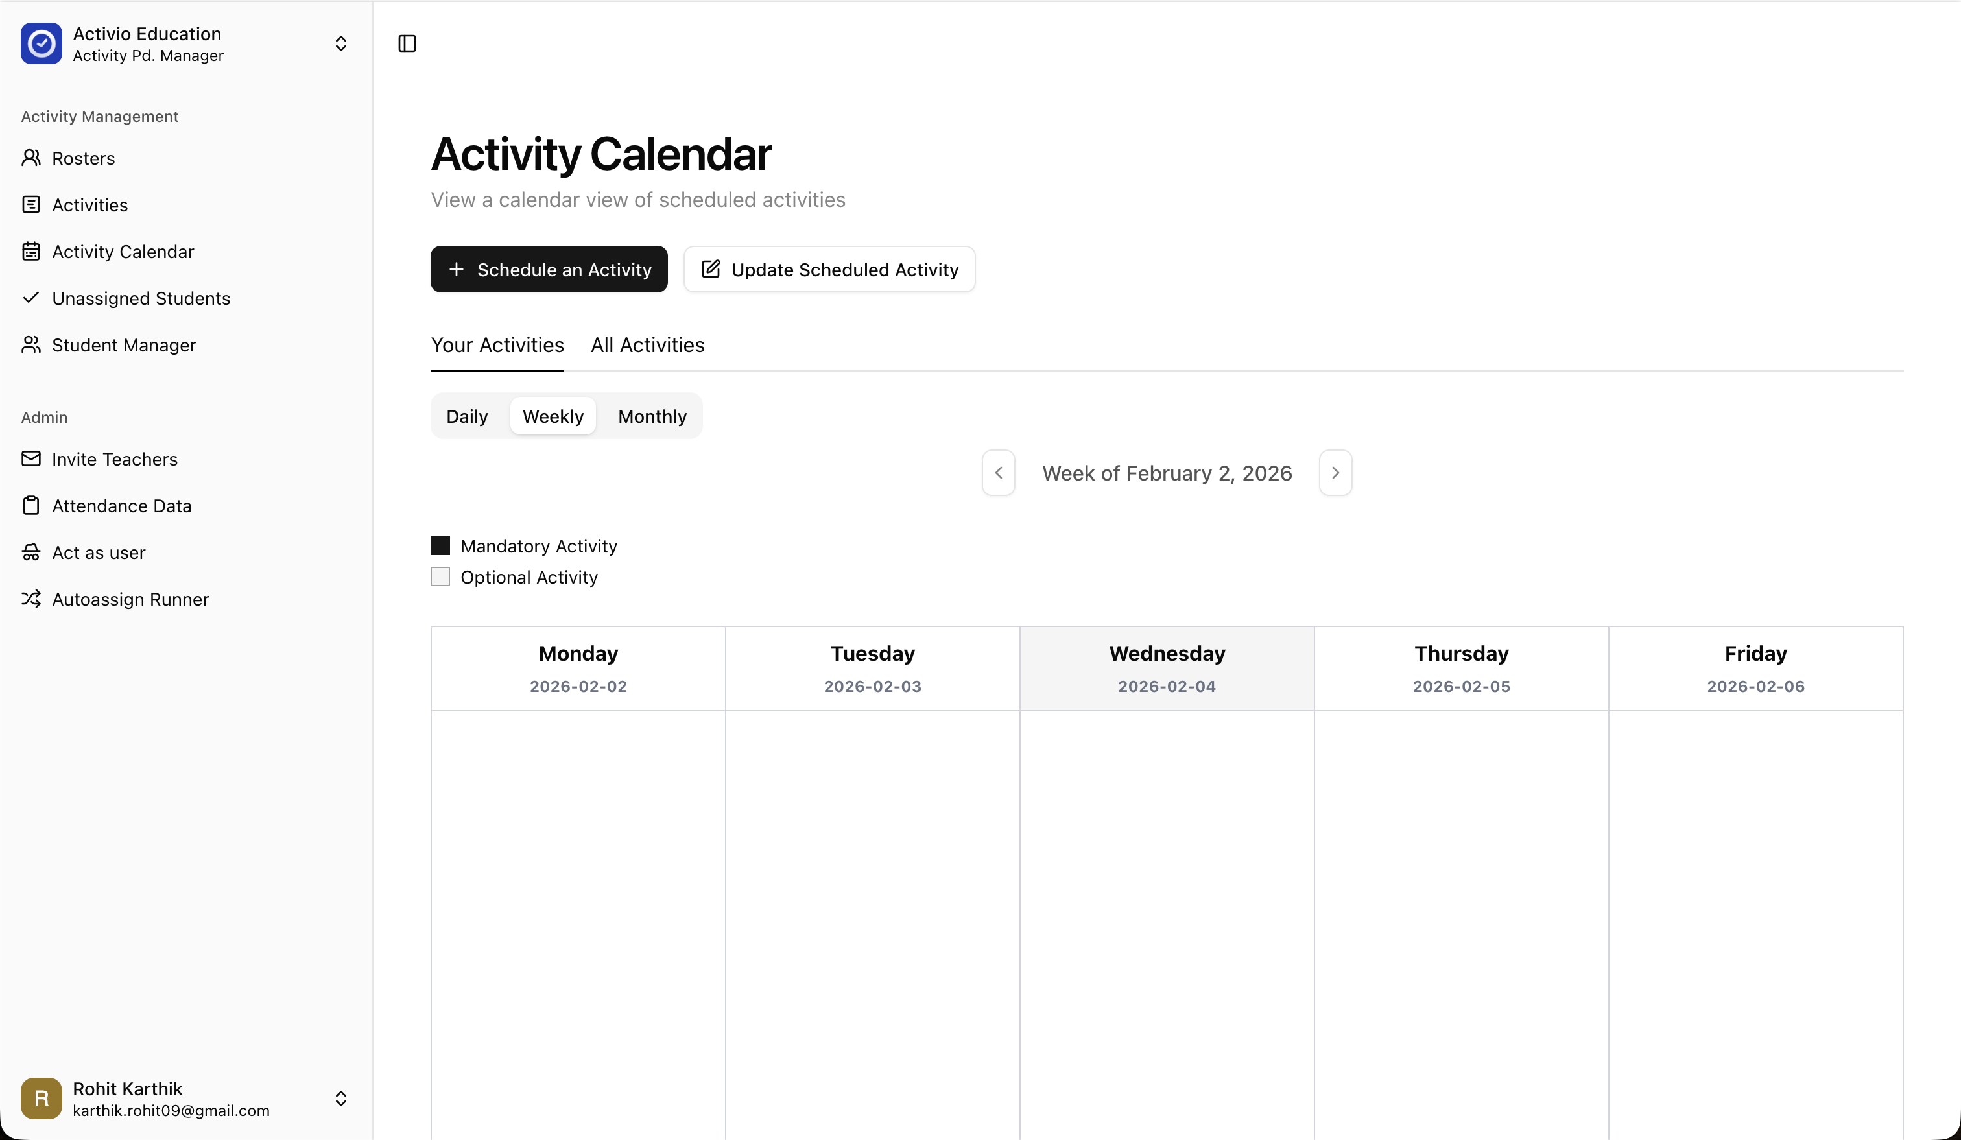This screenshot has width=1961, height=1140.
Task: Click the Rosters people icon
Action: (31, 158)
